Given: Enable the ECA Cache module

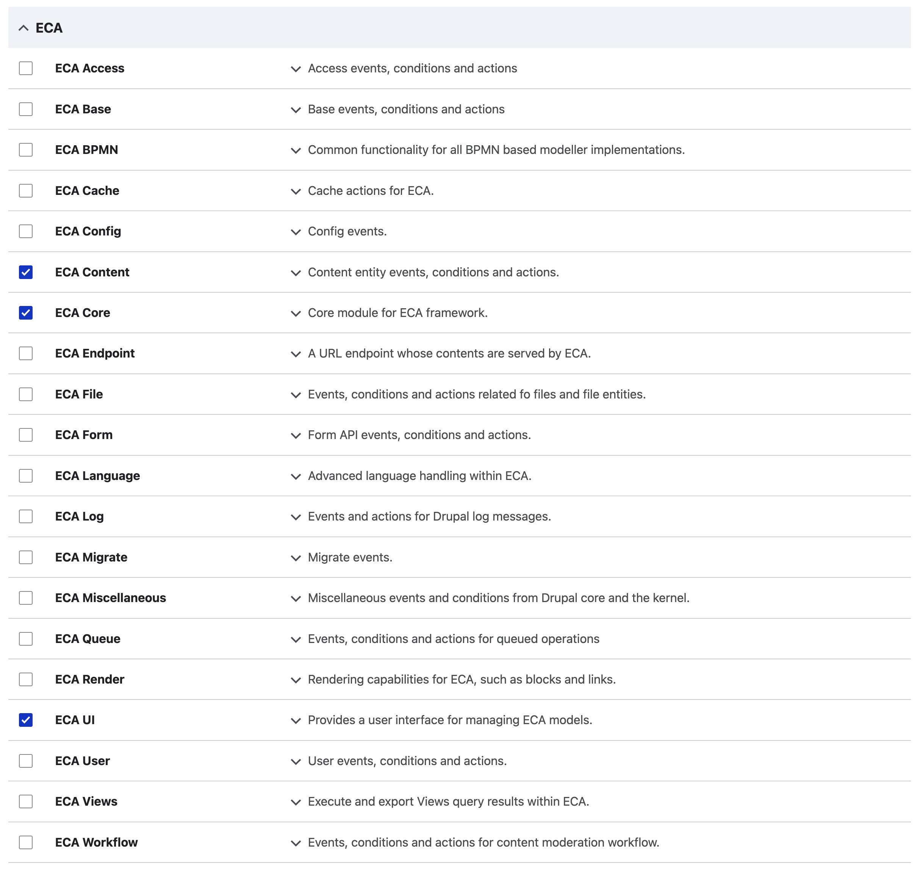Looking at the screenshot, I should [x=25, y=191].
